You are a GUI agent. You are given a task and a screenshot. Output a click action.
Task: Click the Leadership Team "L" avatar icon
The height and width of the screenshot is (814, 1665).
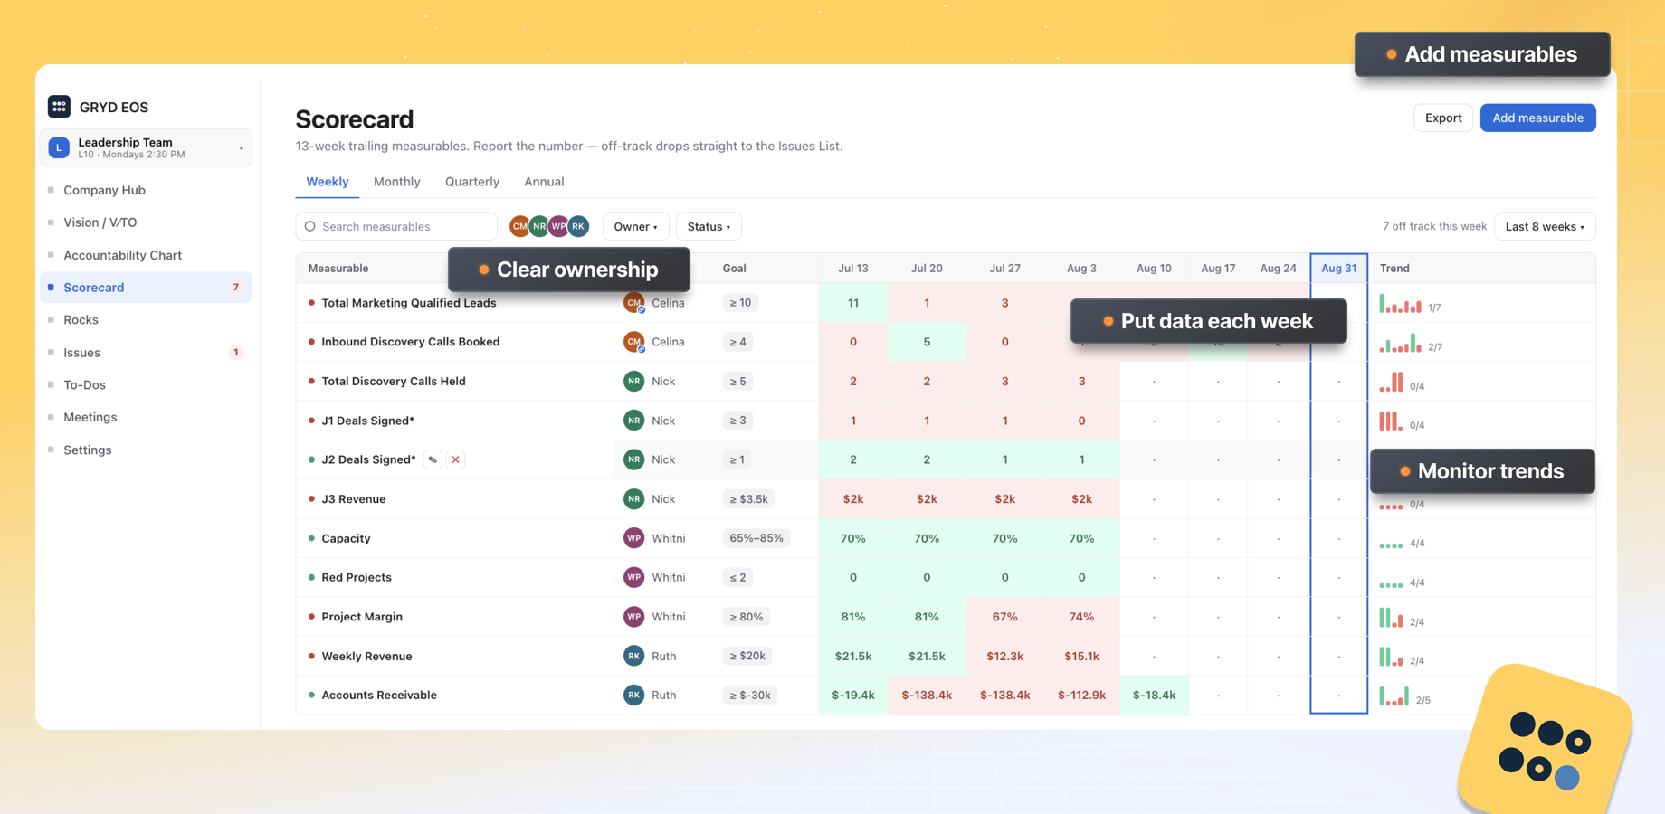(x=59, y=147)
